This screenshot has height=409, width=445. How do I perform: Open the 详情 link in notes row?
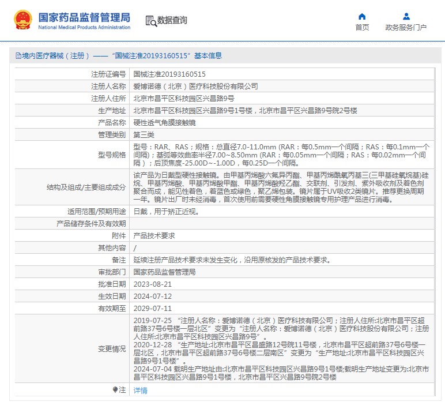tap(141, 391)
